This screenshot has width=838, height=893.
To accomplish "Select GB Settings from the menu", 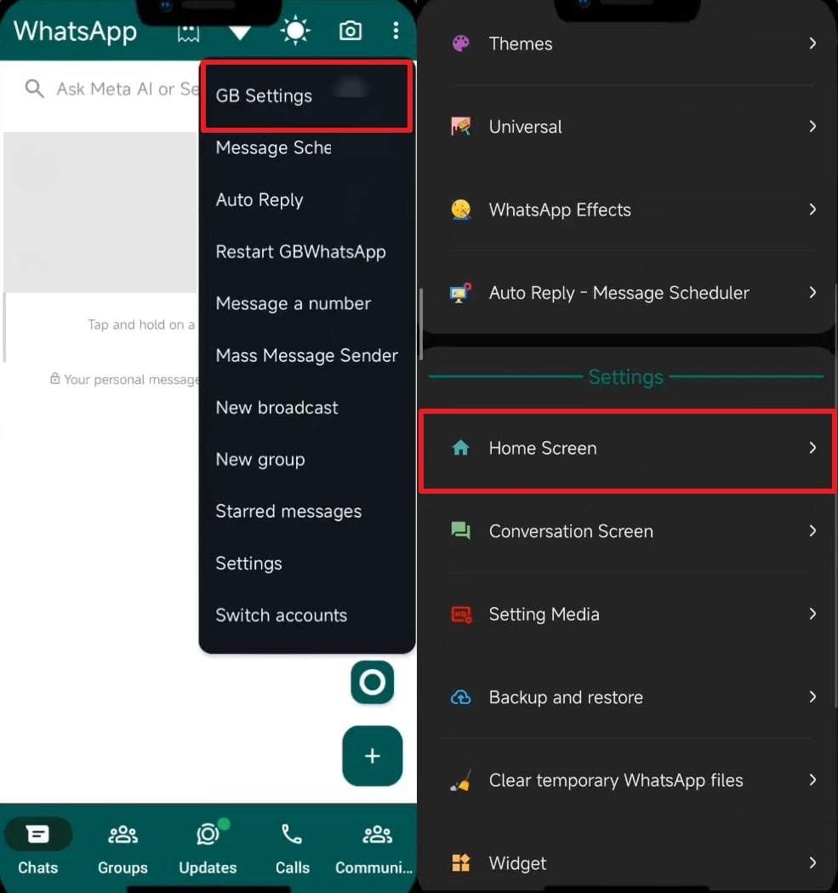I will [x=264, y=95].
